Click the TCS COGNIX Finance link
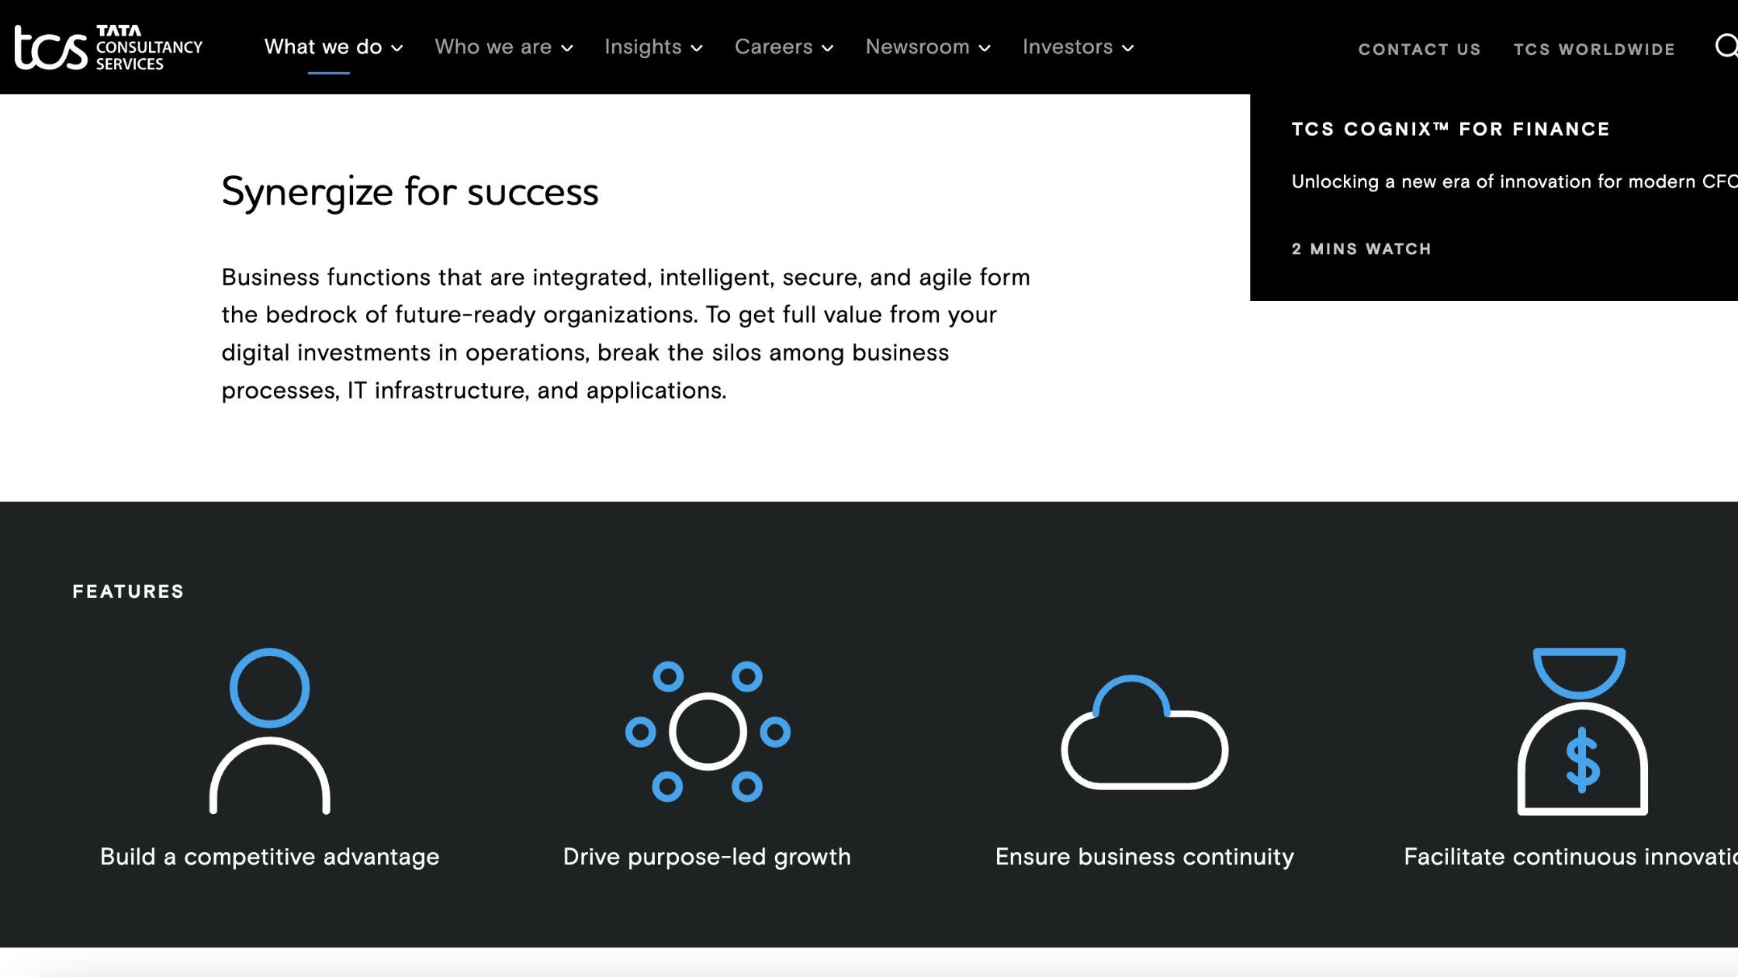Image resolution: width=1738 pixels, height=977 pixels. click(1450, 128)
